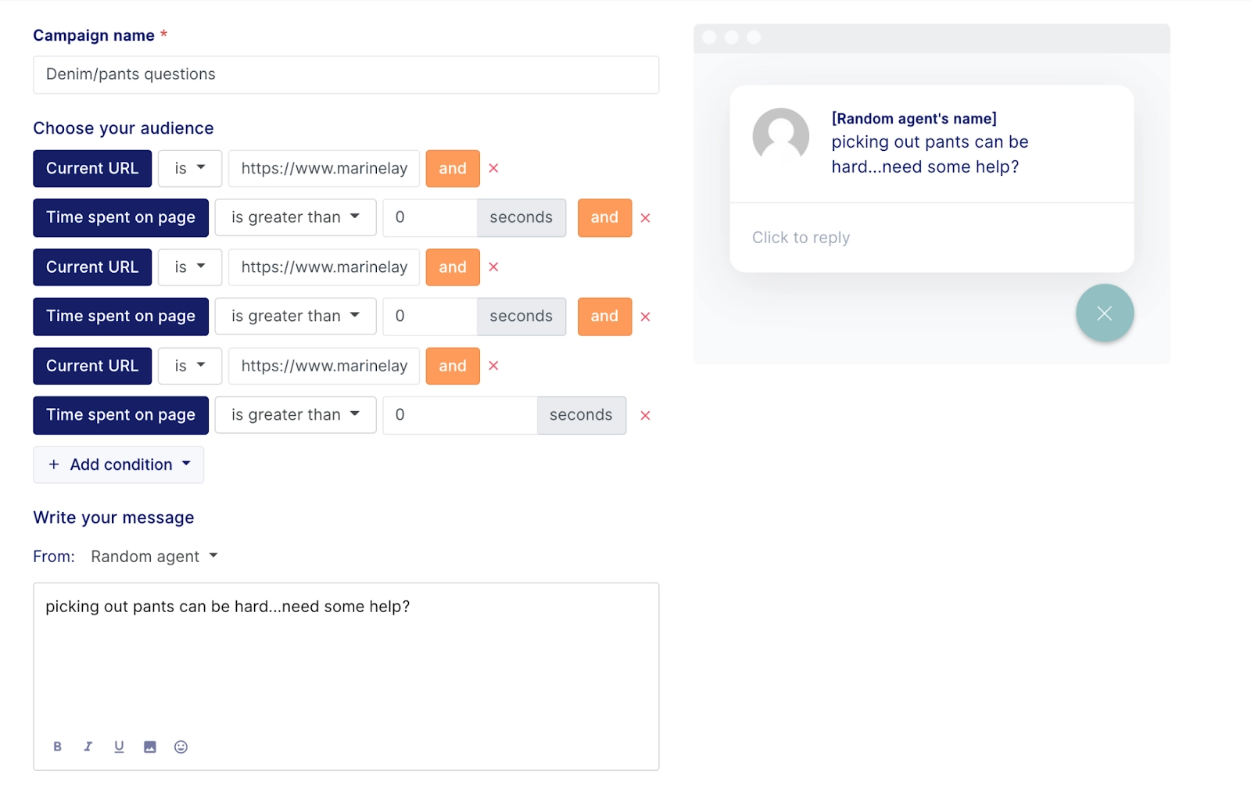Select the 'Time spent on page' condition label
Viewport: 1251px width, 788px height.
120,217
